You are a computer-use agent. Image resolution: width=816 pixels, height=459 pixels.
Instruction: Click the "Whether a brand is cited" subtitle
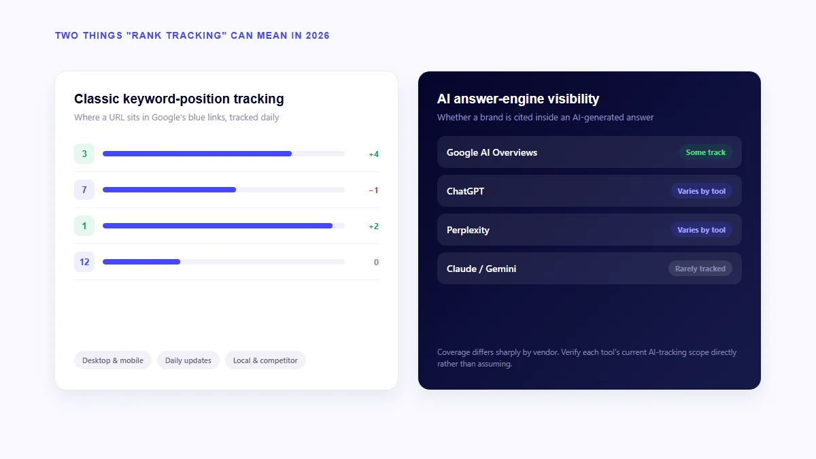pyautogui.click(x=545, y=117)
